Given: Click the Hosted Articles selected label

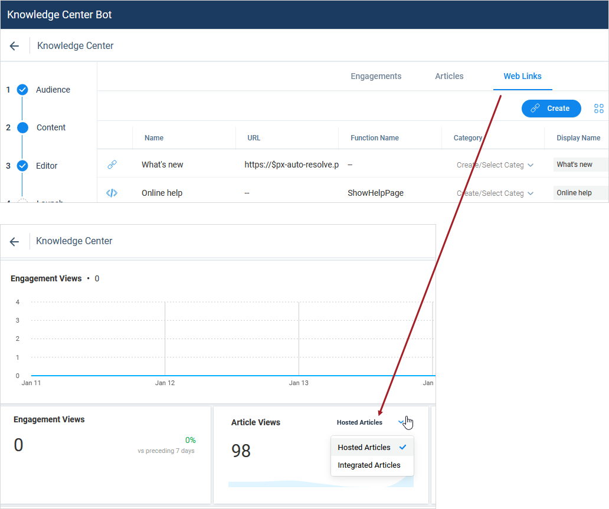Looking at the screenshot, I should [x=359, y=422].
